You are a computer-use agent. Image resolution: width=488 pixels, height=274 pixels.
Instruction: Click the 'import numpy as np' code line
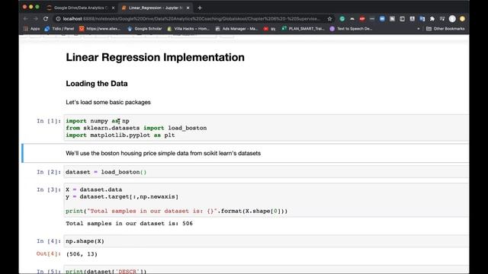[x=98, y=121]
